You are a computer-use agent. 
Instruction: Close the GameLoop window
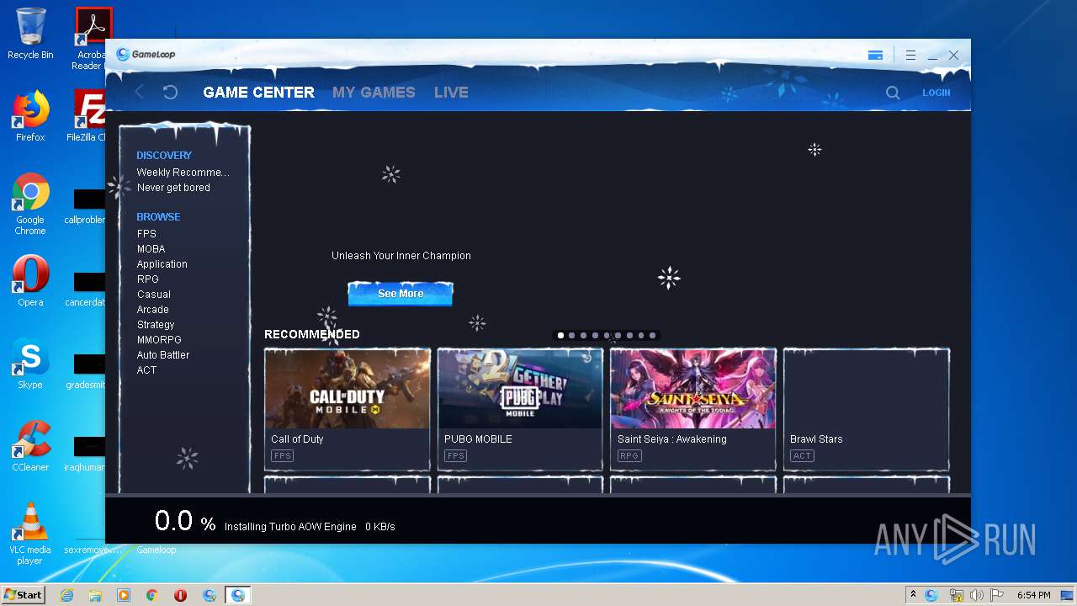[953, 56]
